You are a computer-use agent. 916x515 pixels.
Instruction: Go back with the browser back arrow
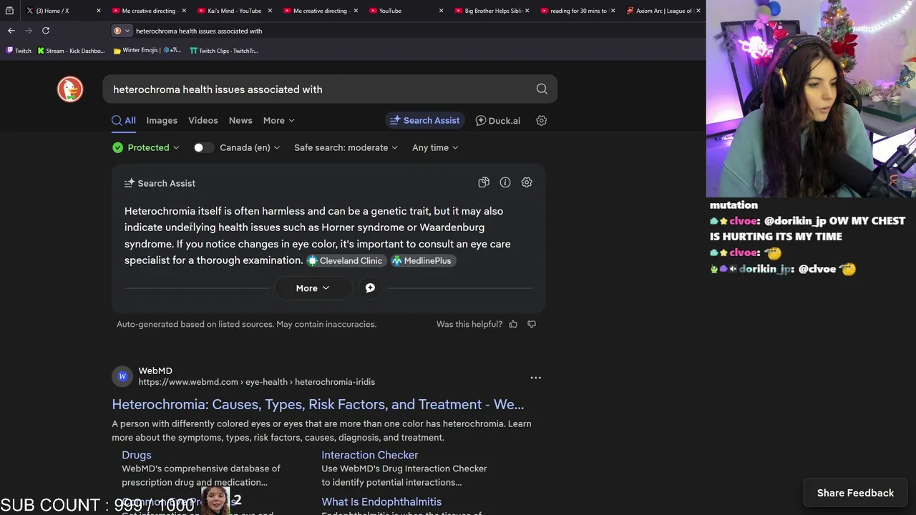pyautogui.click(x=11, y=31)
